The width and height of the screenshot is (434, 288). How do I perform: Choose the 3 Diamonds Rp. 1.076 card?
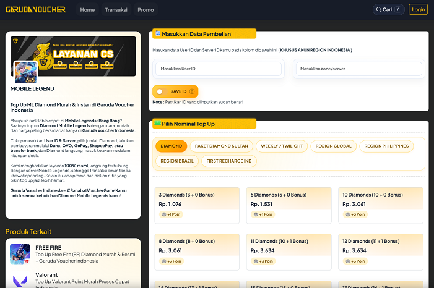tap(197, 205)
